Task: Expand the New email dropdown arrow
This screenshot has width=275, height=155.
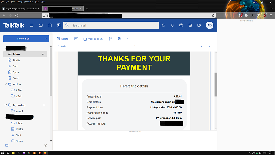Action: pyautogui.click(x=47, y=39)
